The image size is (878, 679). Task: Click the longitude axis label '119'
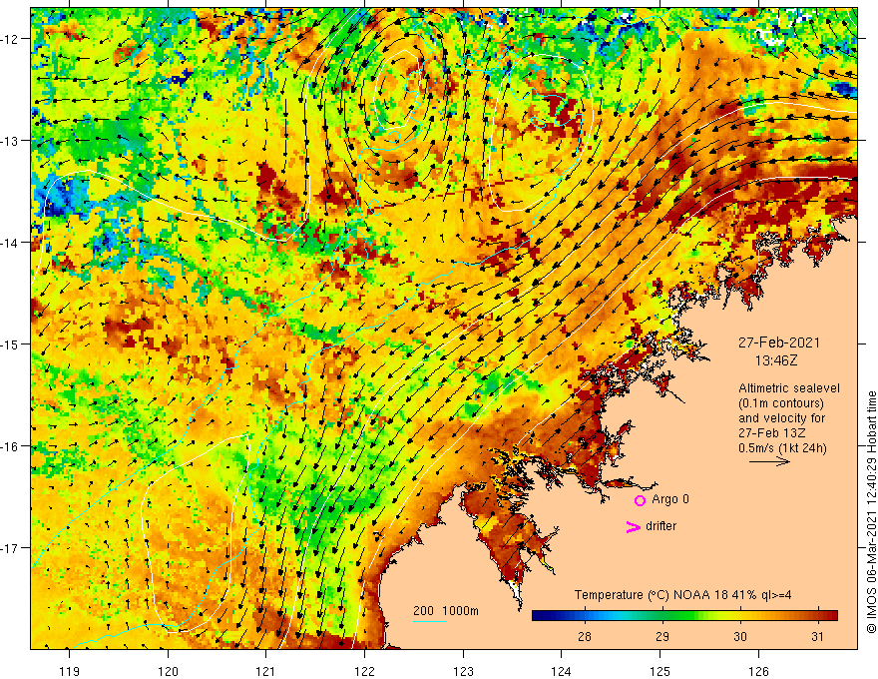point(70,671)
